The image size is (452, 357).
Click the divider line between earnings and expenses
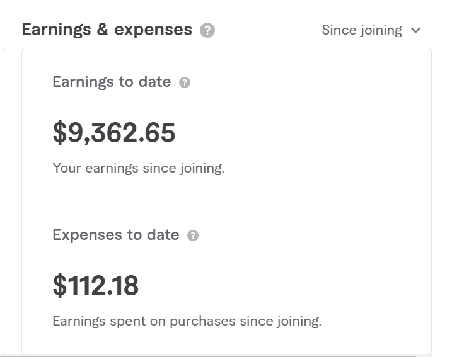(x=226, y=201)
